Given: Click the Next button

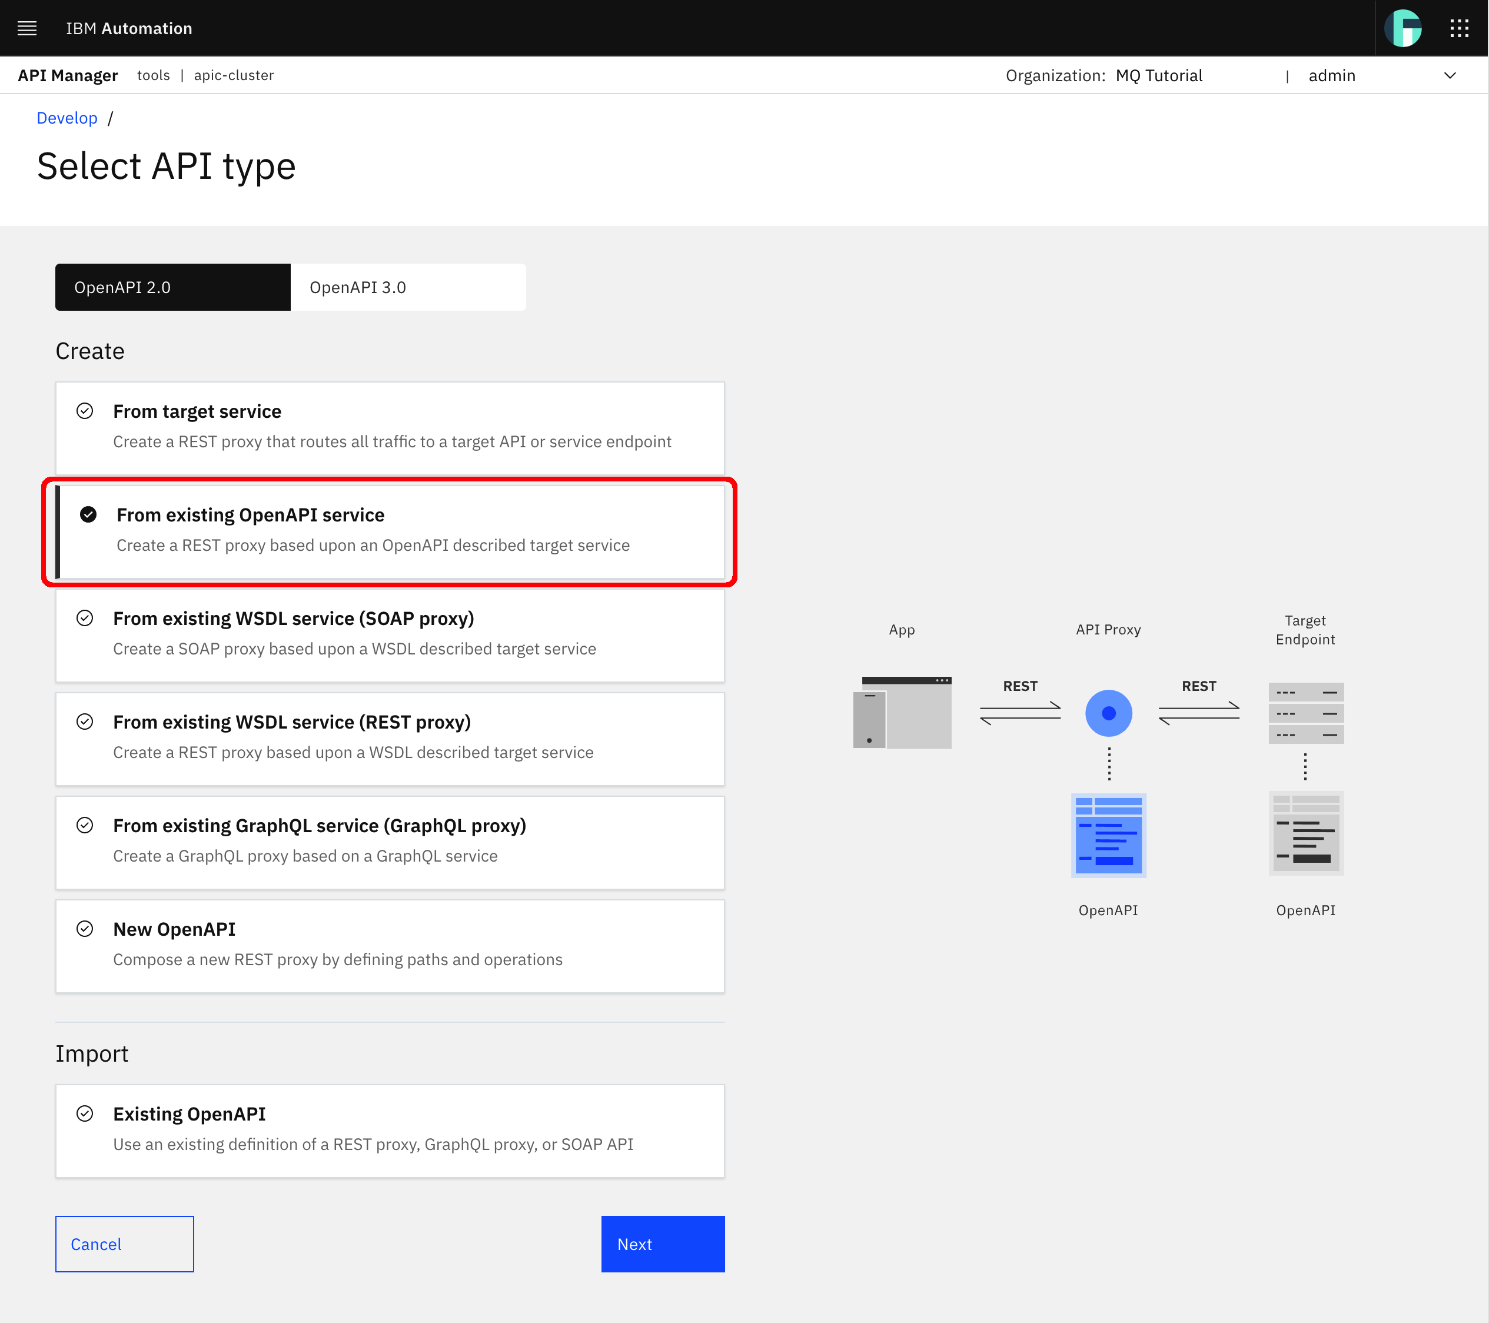Looking at the screenshot, I should click(662, 1244).
